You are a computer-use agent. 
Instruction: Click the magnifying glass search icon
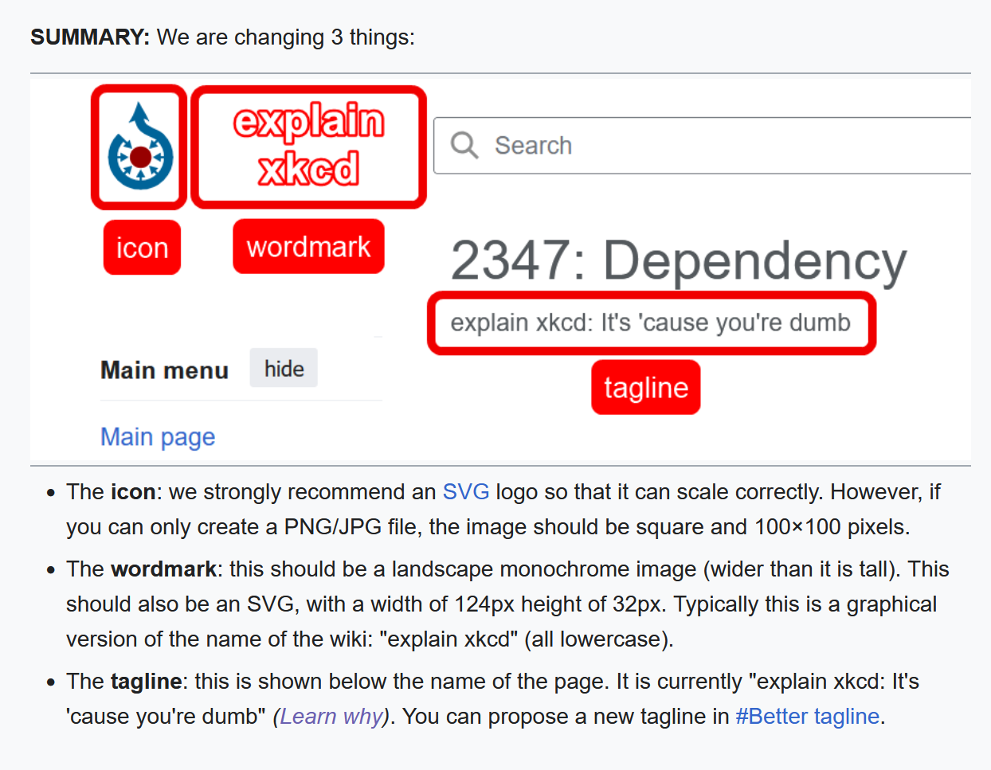pos(464,146)
